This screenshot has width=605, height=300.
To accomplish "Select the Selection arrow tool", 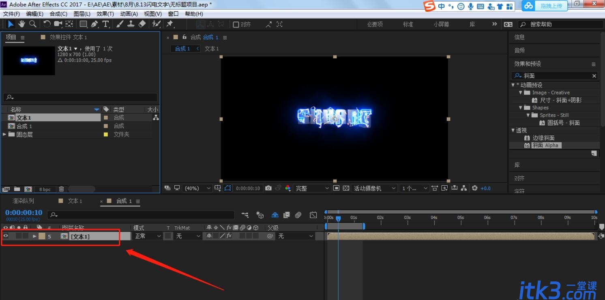I will (11, 24).
